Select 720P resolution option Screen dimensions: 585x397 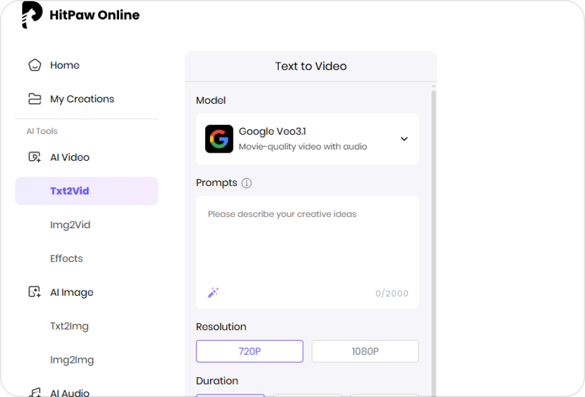pyautogui.click(x=250, y=351)
